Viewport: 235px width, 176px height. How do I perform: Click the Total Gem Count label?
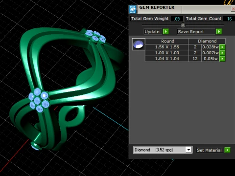[x=204, y=19]
